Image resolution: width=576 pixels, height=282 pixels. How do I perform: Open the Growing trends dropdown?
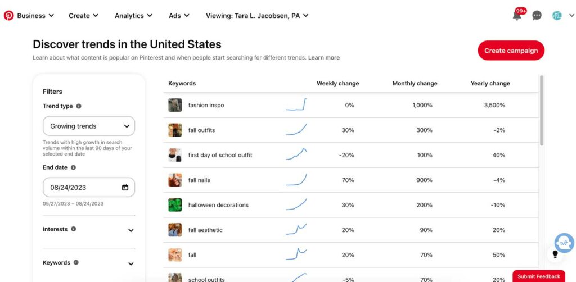[89, 126]
